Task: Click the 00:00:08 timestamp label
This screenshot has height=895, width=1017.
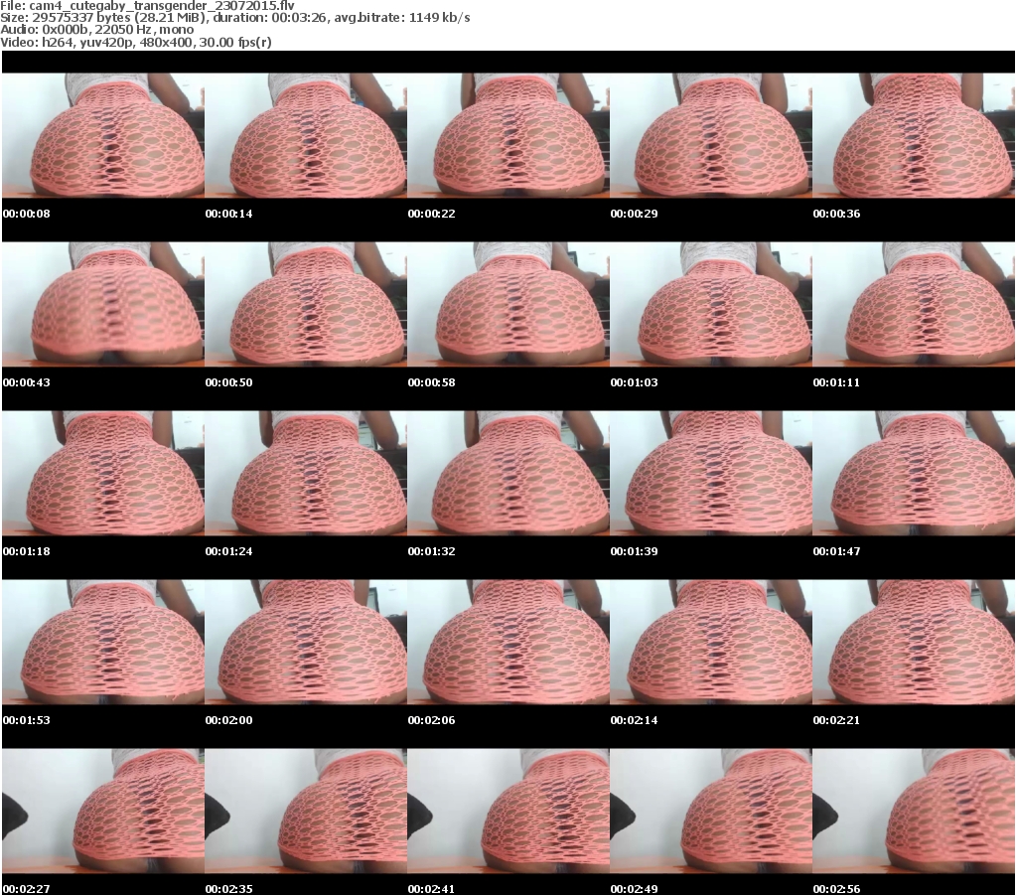Action: (27, 214)
